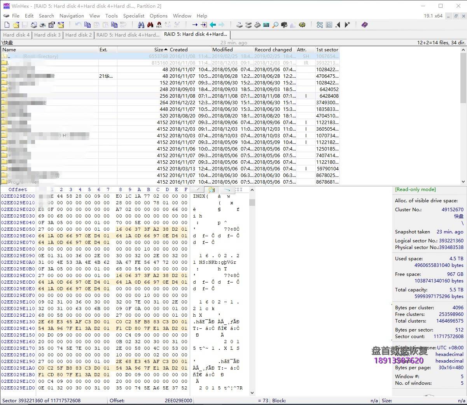467x405 pixels.
Task: Open the Search menu
Action: pos(46,16)
